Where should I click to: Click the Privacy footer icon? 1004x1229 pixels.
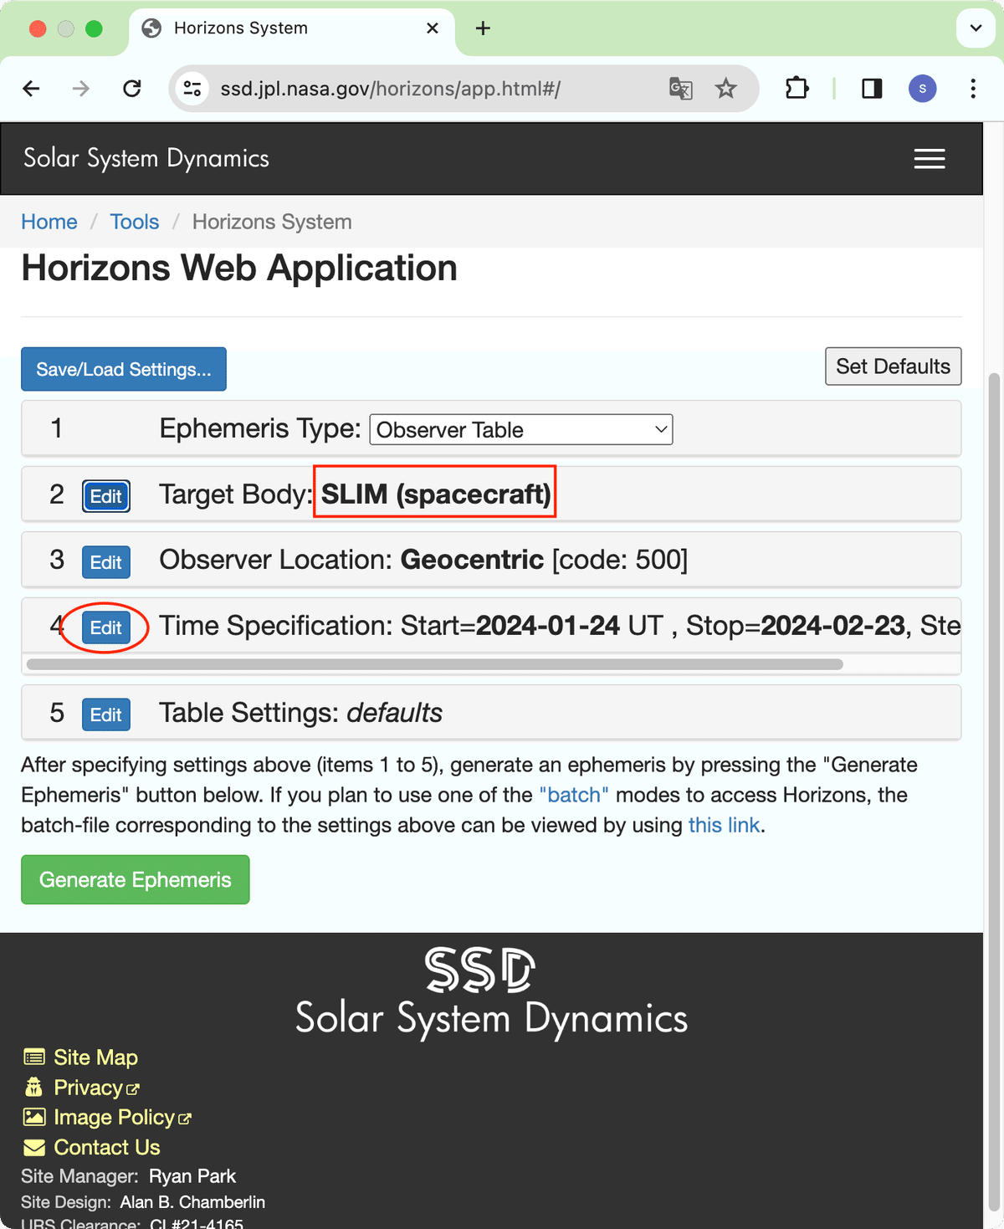click(x=33, y=1087)
